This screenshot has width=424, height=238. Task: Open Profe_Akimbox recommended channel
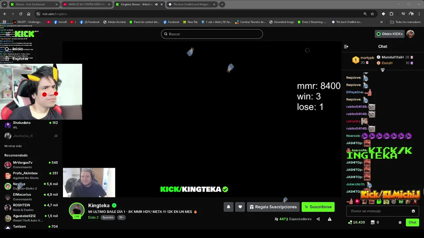[31, 175]
